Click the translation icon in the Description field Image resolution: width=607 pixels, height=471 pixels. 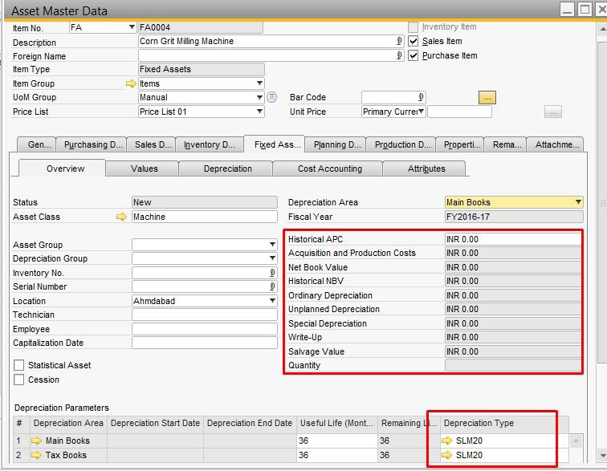[399, 41]
